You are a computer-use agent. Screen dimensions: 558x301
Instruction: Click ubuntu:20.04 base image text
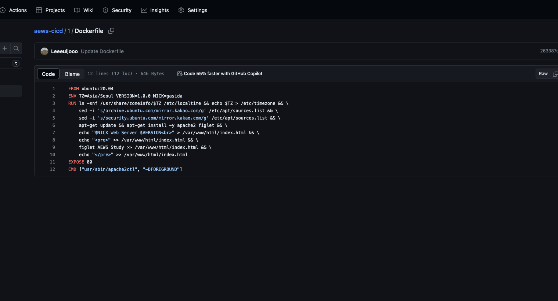click(97, 89)
